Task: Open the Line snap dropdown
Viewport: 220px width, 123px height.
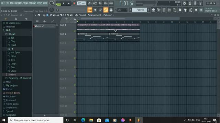Action: coord(122,10)
